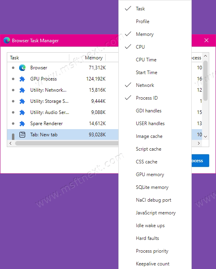The image size is (216, 269).
Task: Enable the Image cache column
Action: 155,136
